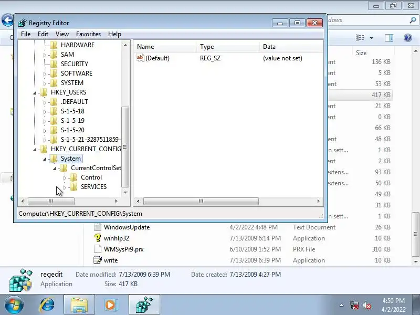Image resolution: width=420 pixels, height=315 pixels.
Task: Click the values pane horizontal scrollbar thumb
Action: [201, 201]
